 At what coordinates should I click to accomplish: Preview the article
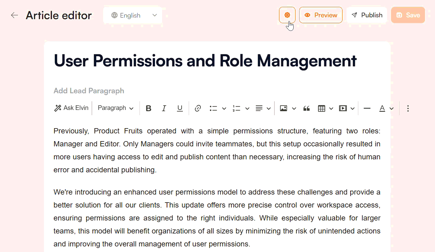[321, 15]
